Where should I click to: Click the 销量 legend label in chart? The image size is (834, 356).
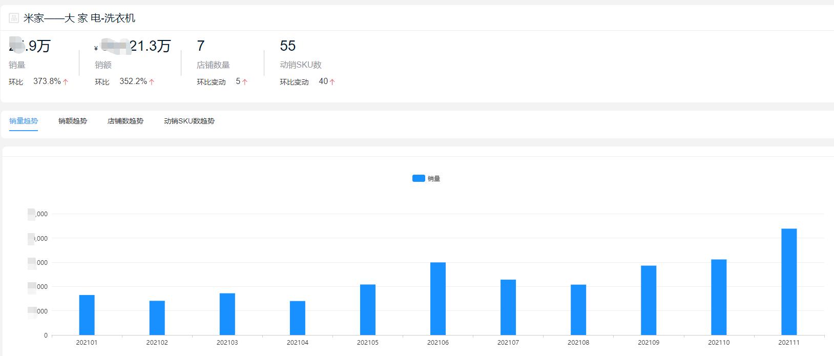coord(434,178)
